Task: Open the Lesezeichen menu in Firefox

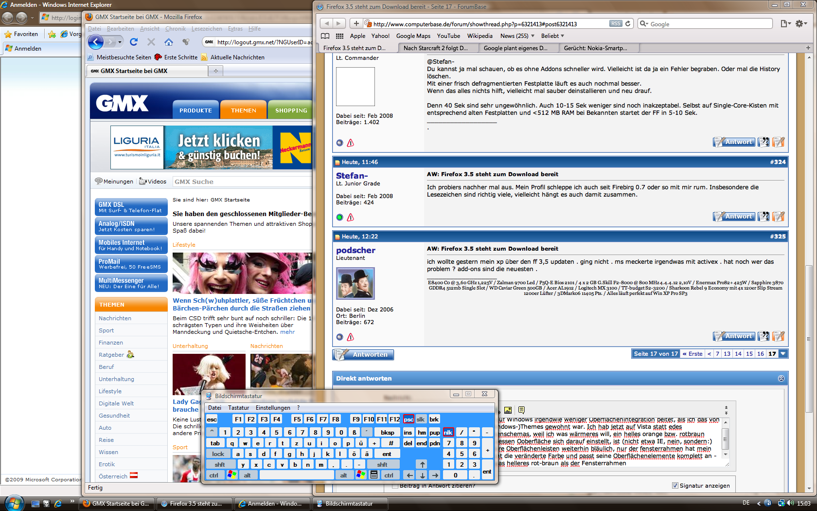Action: tap(207, 29)
